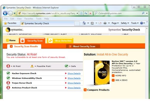
Task: Click the Symantec logo
Action: coord(14,30)
